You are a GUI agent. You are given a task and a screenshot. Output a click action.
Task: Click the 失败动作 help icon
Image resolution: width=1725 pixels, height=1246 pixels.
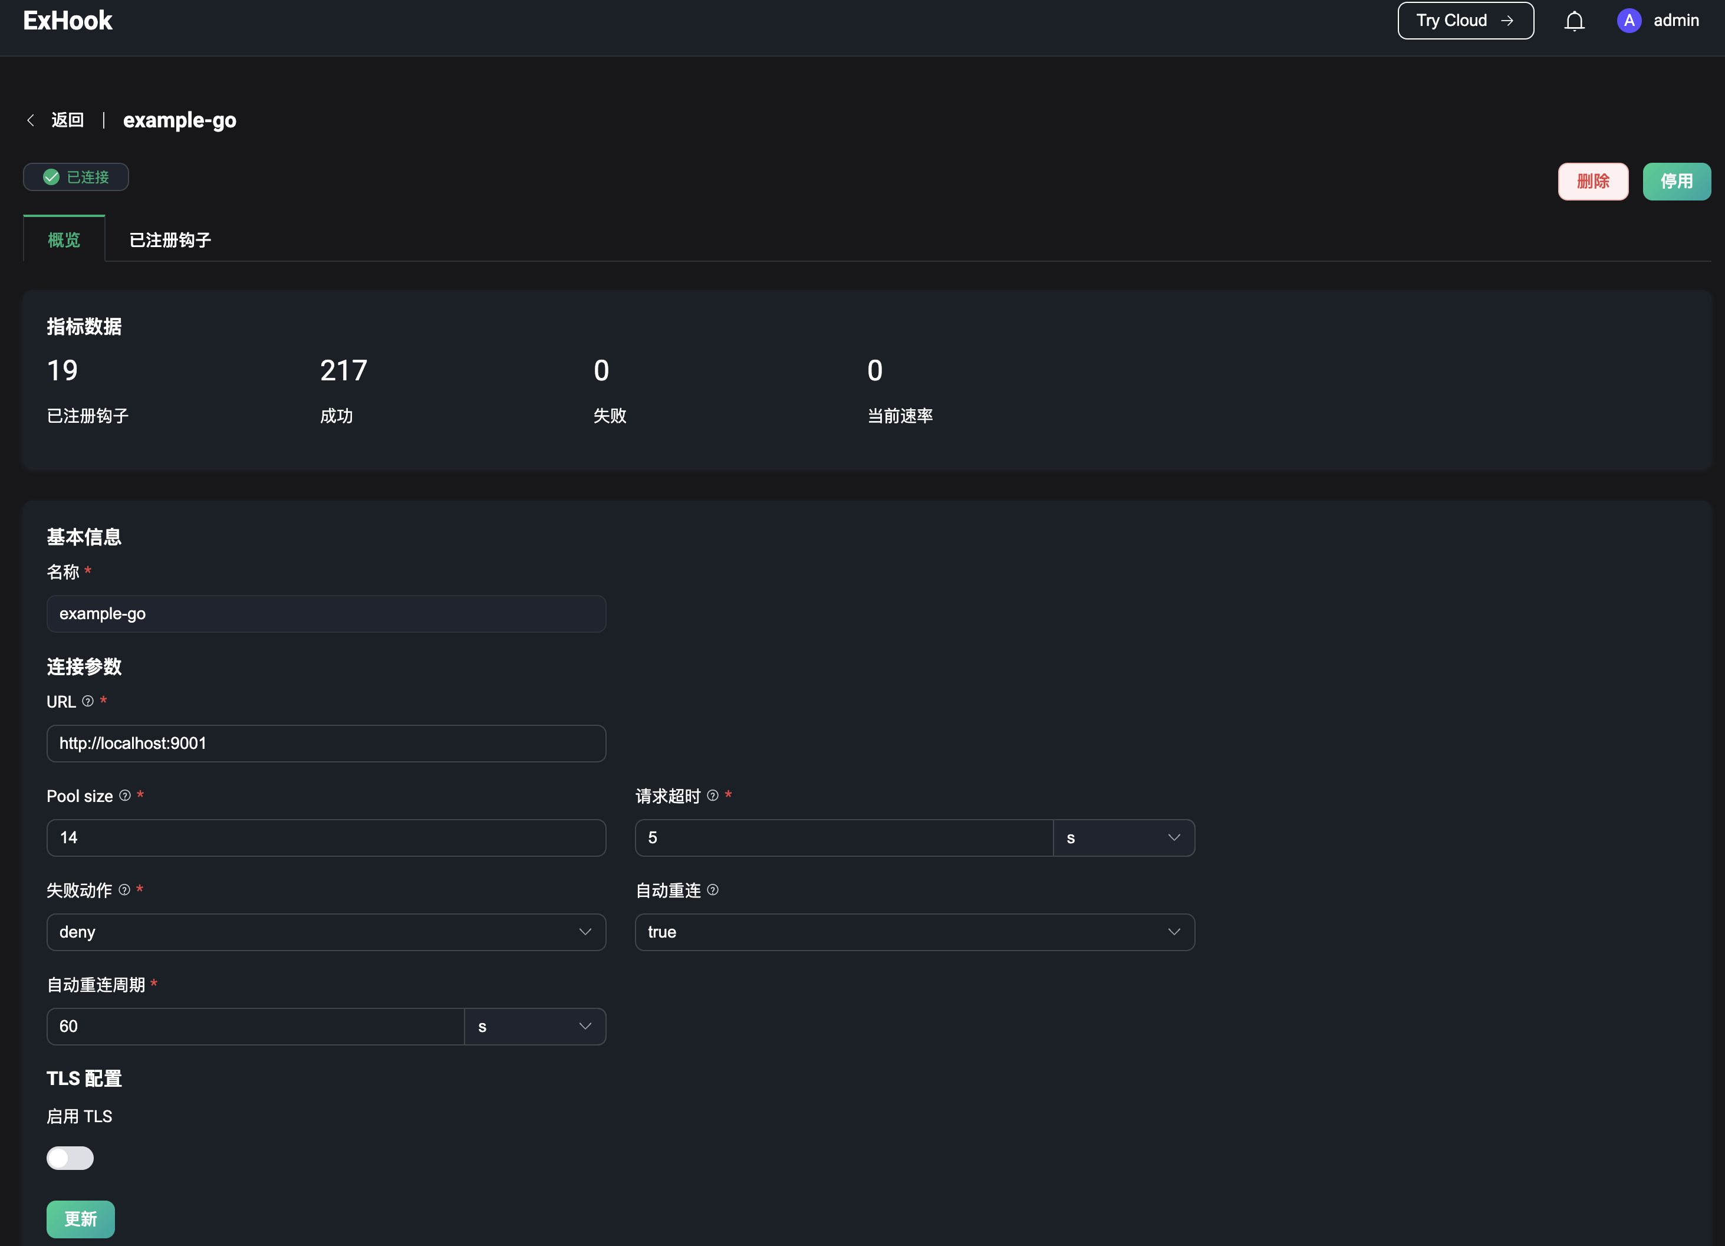coord(125,890)
